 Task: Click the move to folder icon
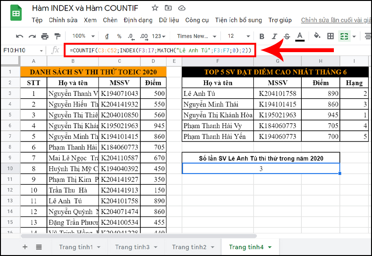coord(168,8)
